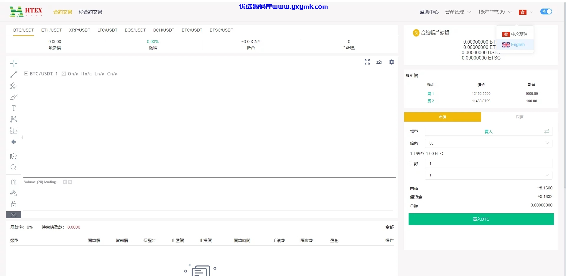566x276 pixels.
Task: Open Volume indicator settings gear
Action: (x=65, y=182)
